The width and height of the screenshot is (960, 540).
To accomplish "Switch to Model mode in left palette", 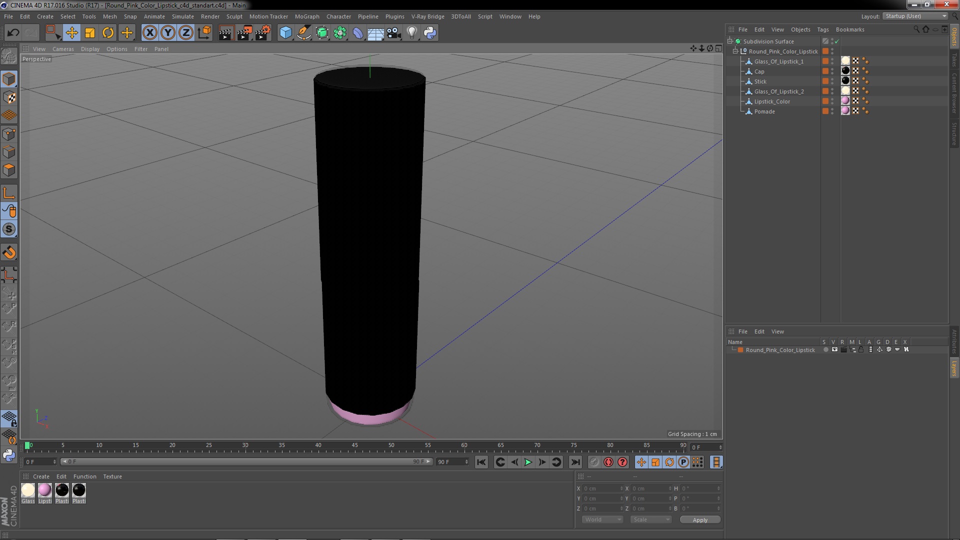I will tap(9, 79).
